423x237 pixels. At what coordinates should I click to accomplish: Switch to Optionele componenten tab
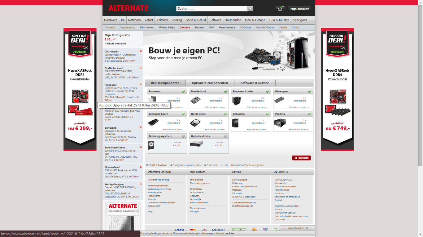210,83
